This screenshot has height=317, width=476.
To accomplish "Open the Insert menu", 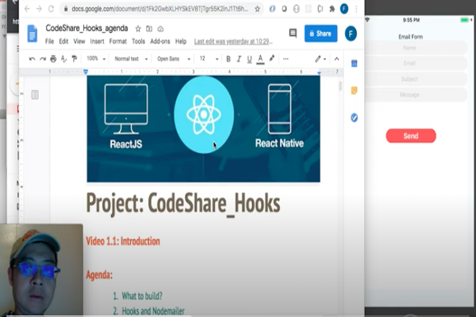I will 97,41.
